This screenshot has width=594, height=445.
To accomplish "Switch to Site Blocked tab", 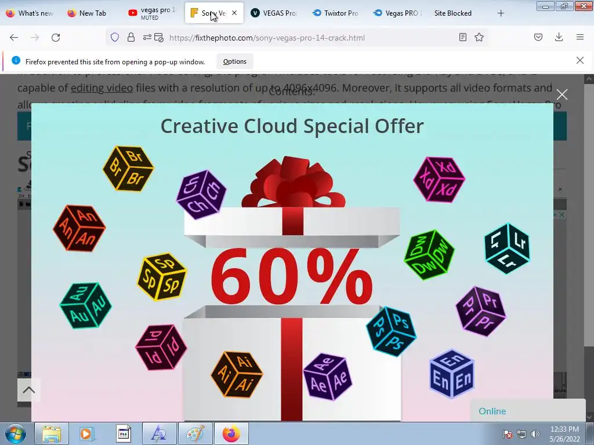I will pyautogui.click(x=452, y=13).
